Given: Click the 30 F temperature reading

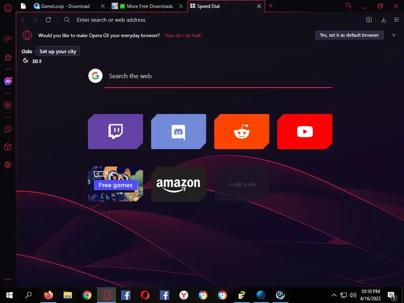Looking at the screenshot, I should pyautogui.click(x=37, y=61).
